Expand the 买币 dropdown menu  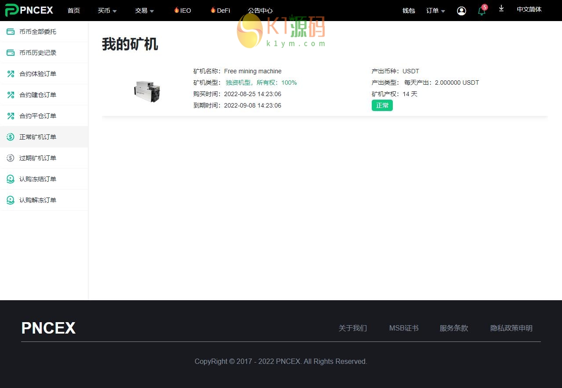coord(107,11)
